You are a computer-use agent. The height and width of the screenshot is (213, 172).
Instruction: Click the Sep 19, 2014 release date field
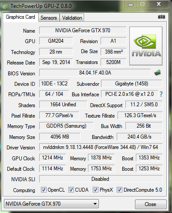56,62
